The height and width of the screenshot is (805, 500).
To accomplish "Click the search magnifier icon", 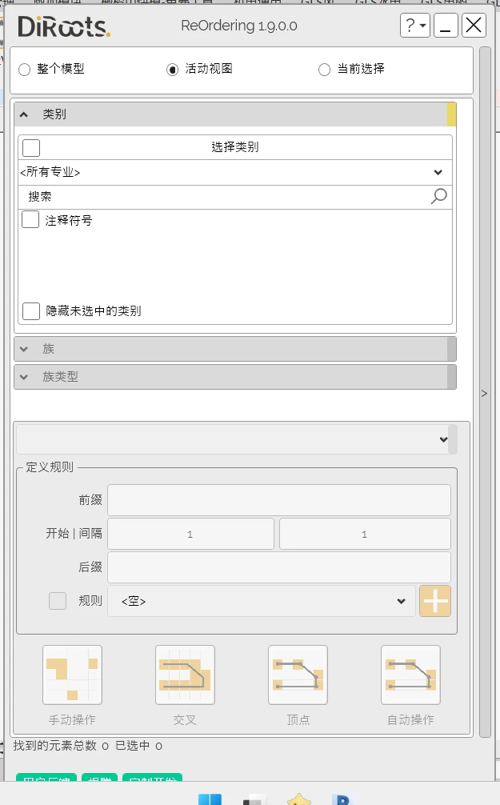I will click(x=438, y=197).
